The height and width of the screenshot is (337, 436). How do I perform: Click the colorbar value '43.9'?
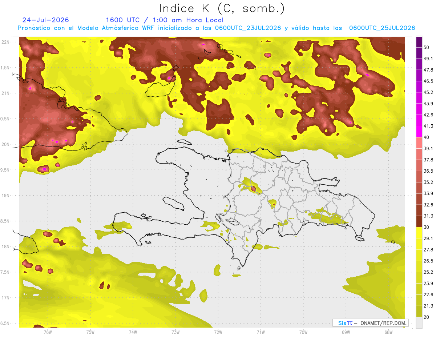(428, 104)
